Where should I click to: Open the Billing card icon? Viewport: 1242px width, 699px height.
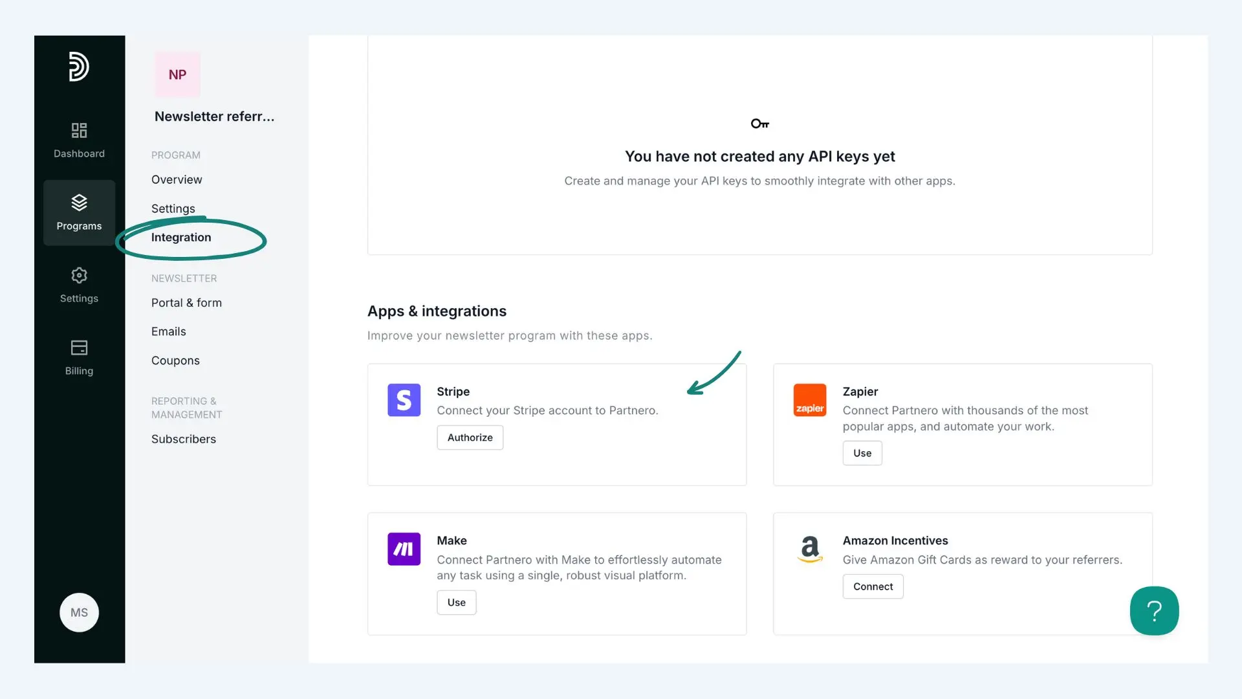[x=79, y=348]
